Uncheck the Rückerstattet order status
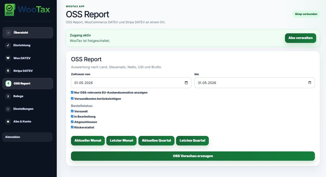The height and width of the screenshot is (177, 326). point(72,127)
